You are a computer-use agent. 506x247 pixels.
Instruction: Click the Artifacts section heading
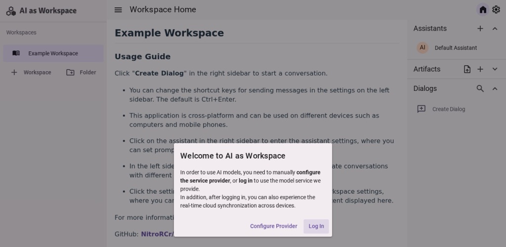(426, 69)
